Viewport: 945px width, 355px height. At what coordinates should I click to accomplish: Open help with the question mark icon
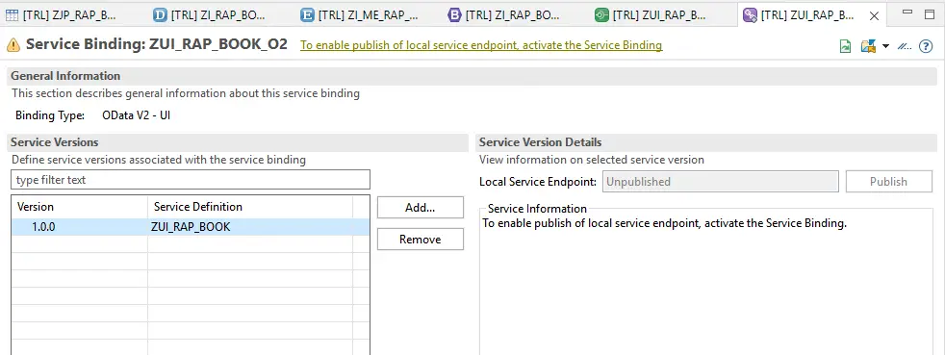(926, 46)
